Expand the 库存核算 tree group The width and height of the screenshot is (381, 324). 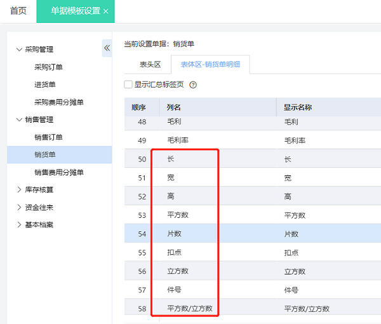click(x=19, y=189)
